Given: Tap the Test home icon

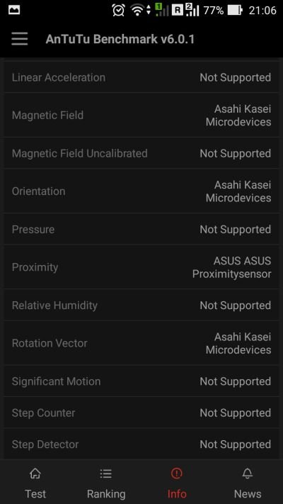Looking at the screenshot, I should coord(35,473).
